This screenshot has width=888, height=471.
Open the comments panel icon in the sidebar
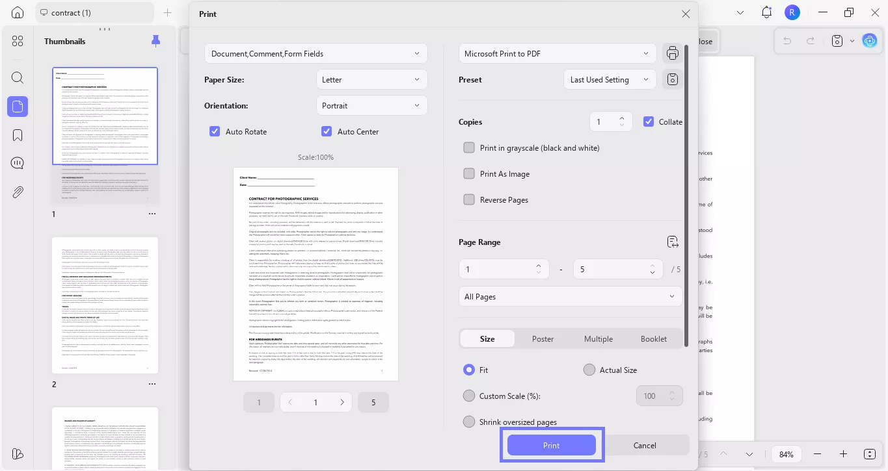18,163
